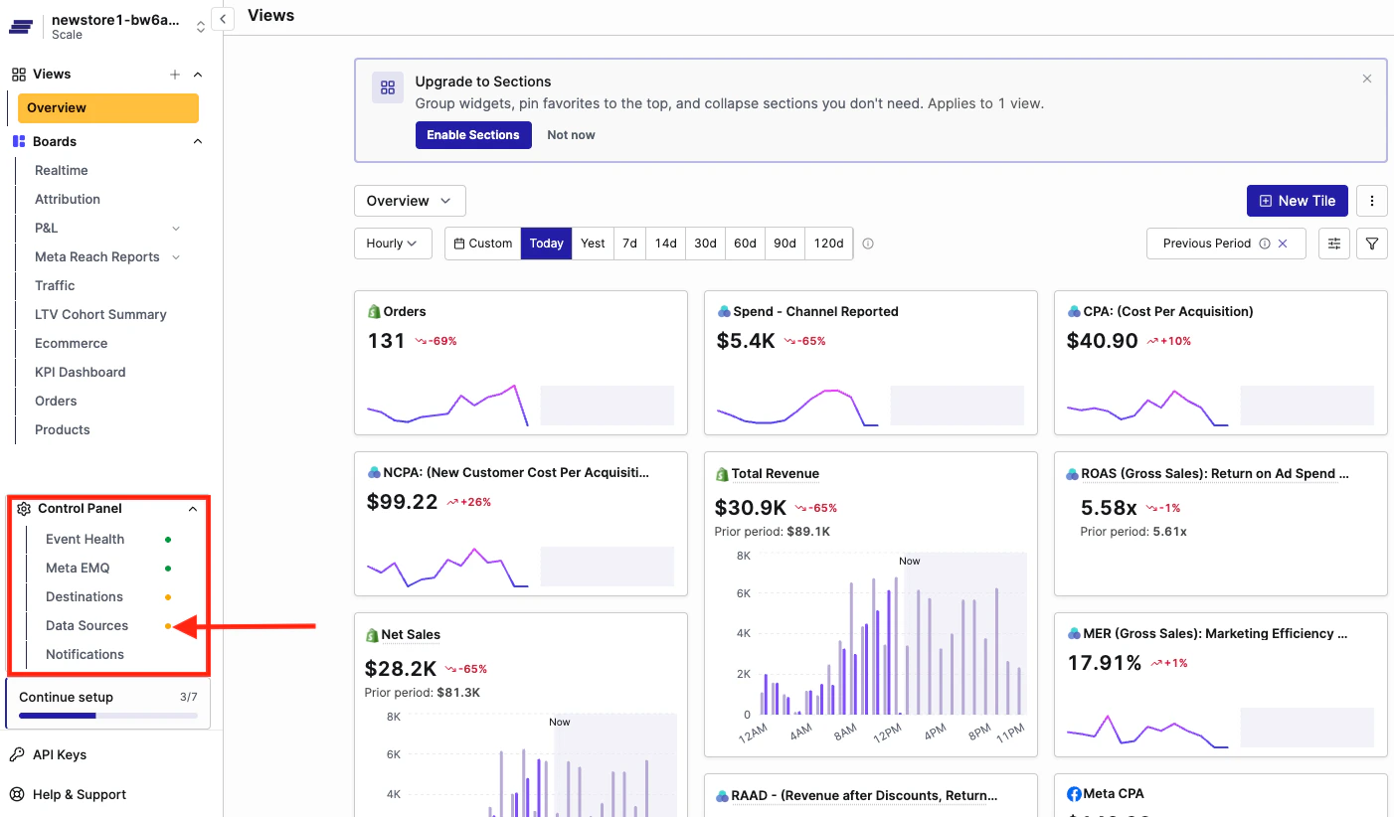Open the Hourly granularity dropdown

coord(393,244)
